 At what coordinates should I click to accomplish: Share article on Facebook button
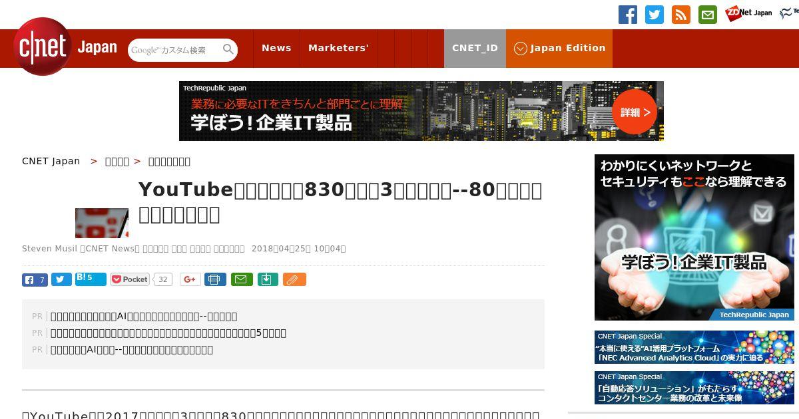pos(35,279)
